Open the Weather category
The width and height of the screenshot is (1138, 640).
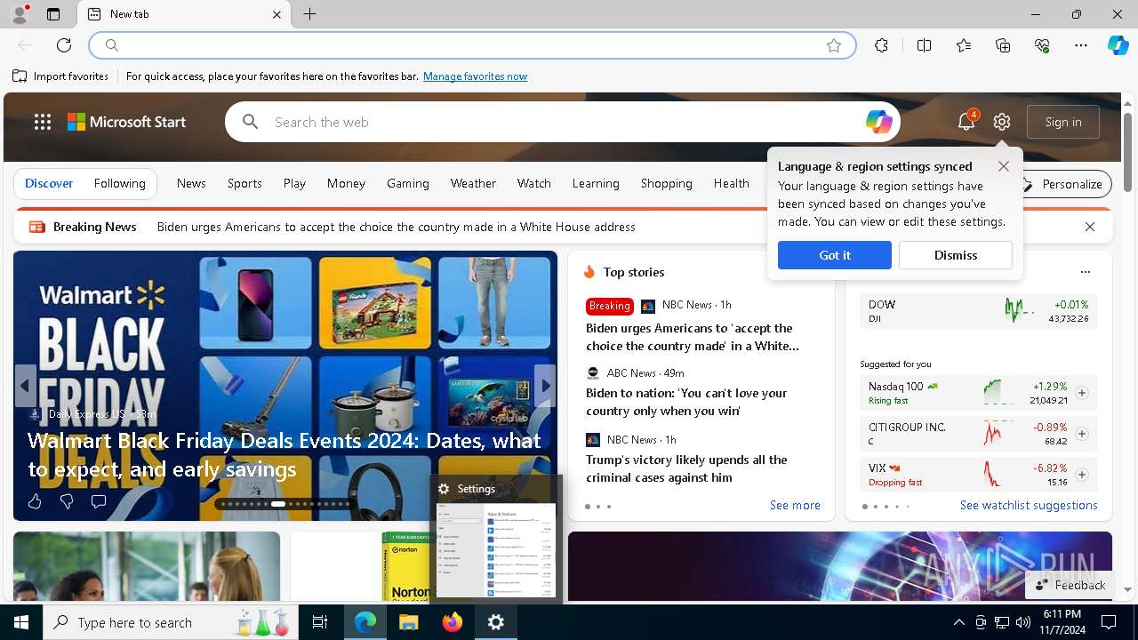coord(473,183)
